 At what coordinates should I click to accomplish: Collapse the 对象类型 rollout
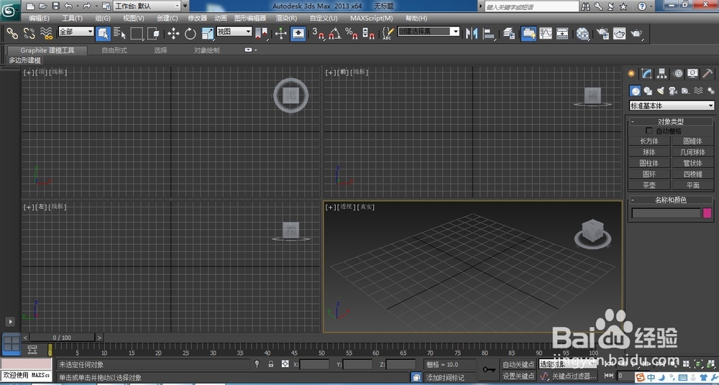[671, 122]
